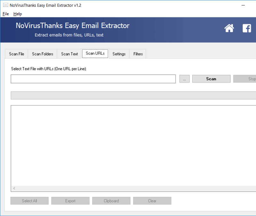Open the Help menu
Image resolution: width=256 pixels, height=216 pixels.
[18, 14]
